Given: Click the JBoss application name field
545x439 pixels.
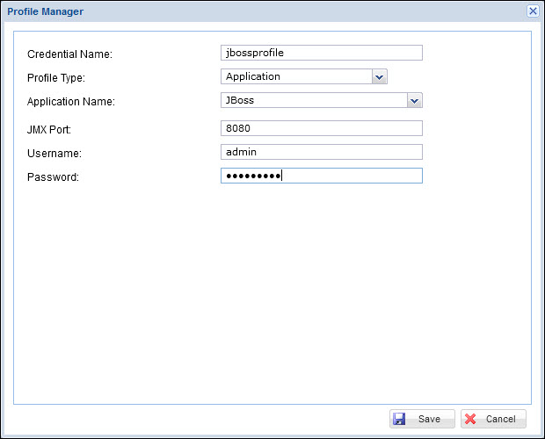Looking at the screenshot, I should tap(314, 100).
